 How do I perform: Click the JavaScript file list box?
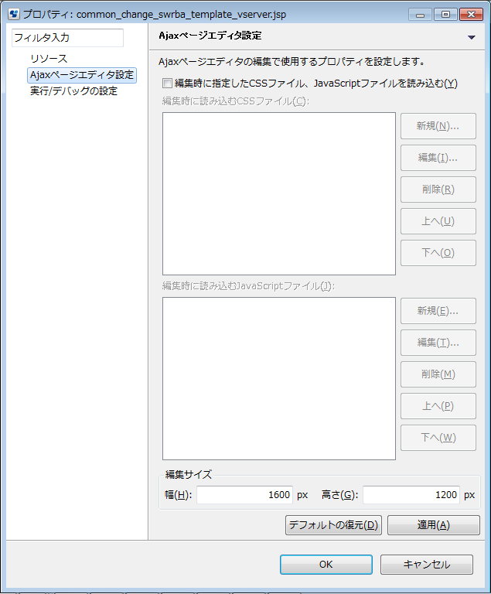279,378
